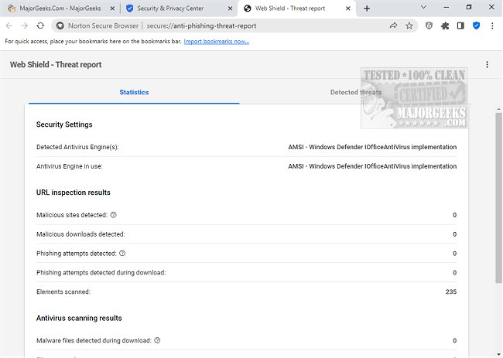Click the Malicious downloads detected label
The width and height of the screenshot is (503, 358).
tap(80, 234)
